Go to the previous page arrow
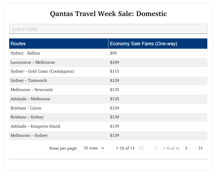 (x=156, y=148)
